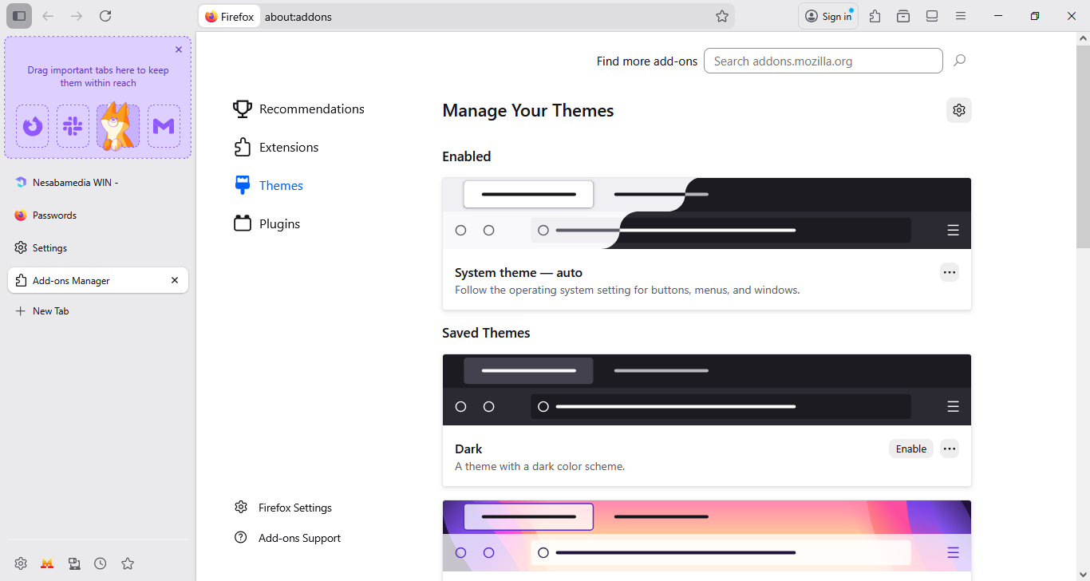The width and height of the screenshot is (1090, 581).
Task: Switch to the Plugins category
Action: (279, 224)
